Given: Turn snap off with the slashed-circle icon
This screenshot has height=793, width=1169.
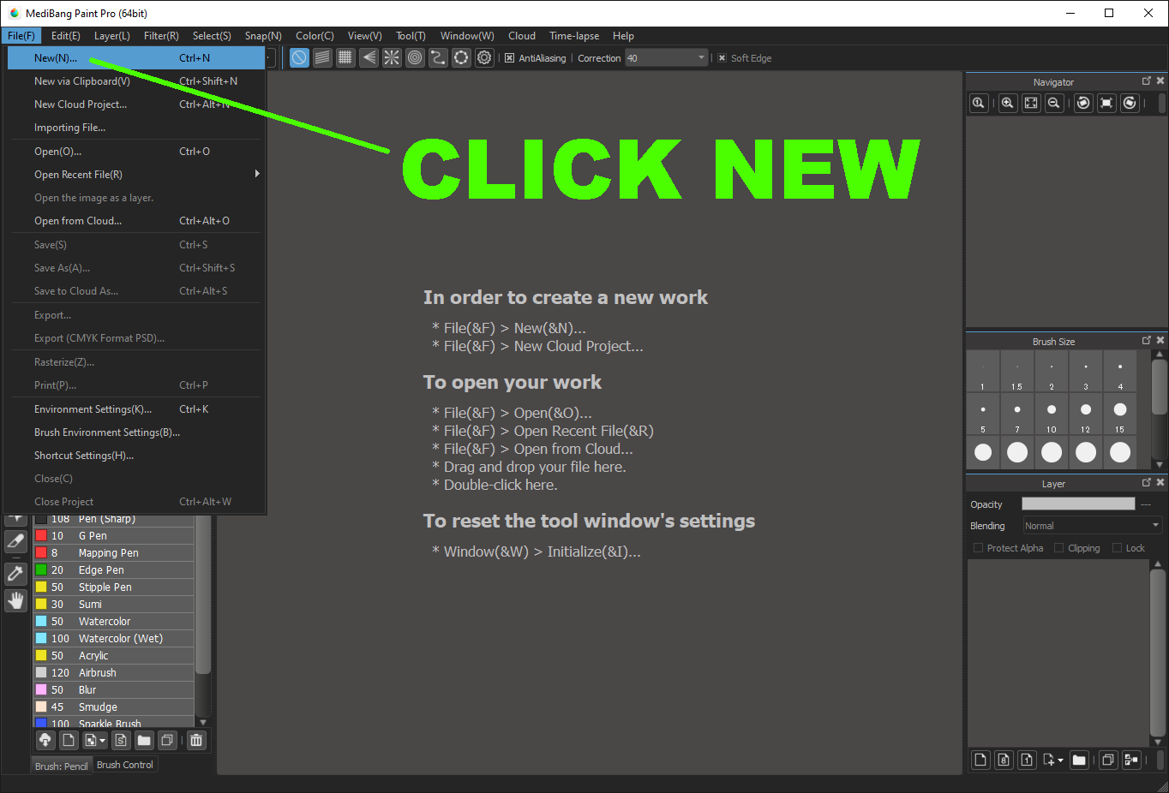Looking at the screenshot, I should pos(299,57).
